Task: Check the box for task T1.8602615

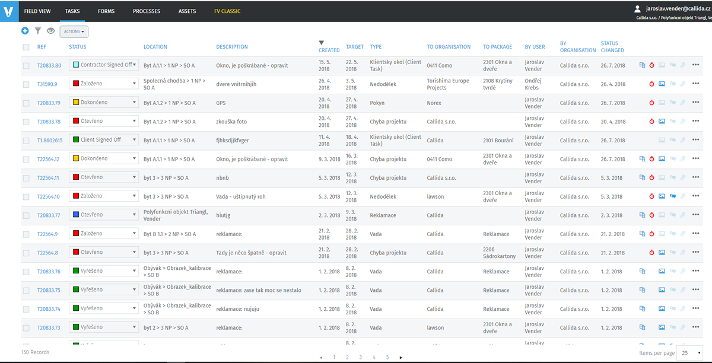Action: pos(26,141)
